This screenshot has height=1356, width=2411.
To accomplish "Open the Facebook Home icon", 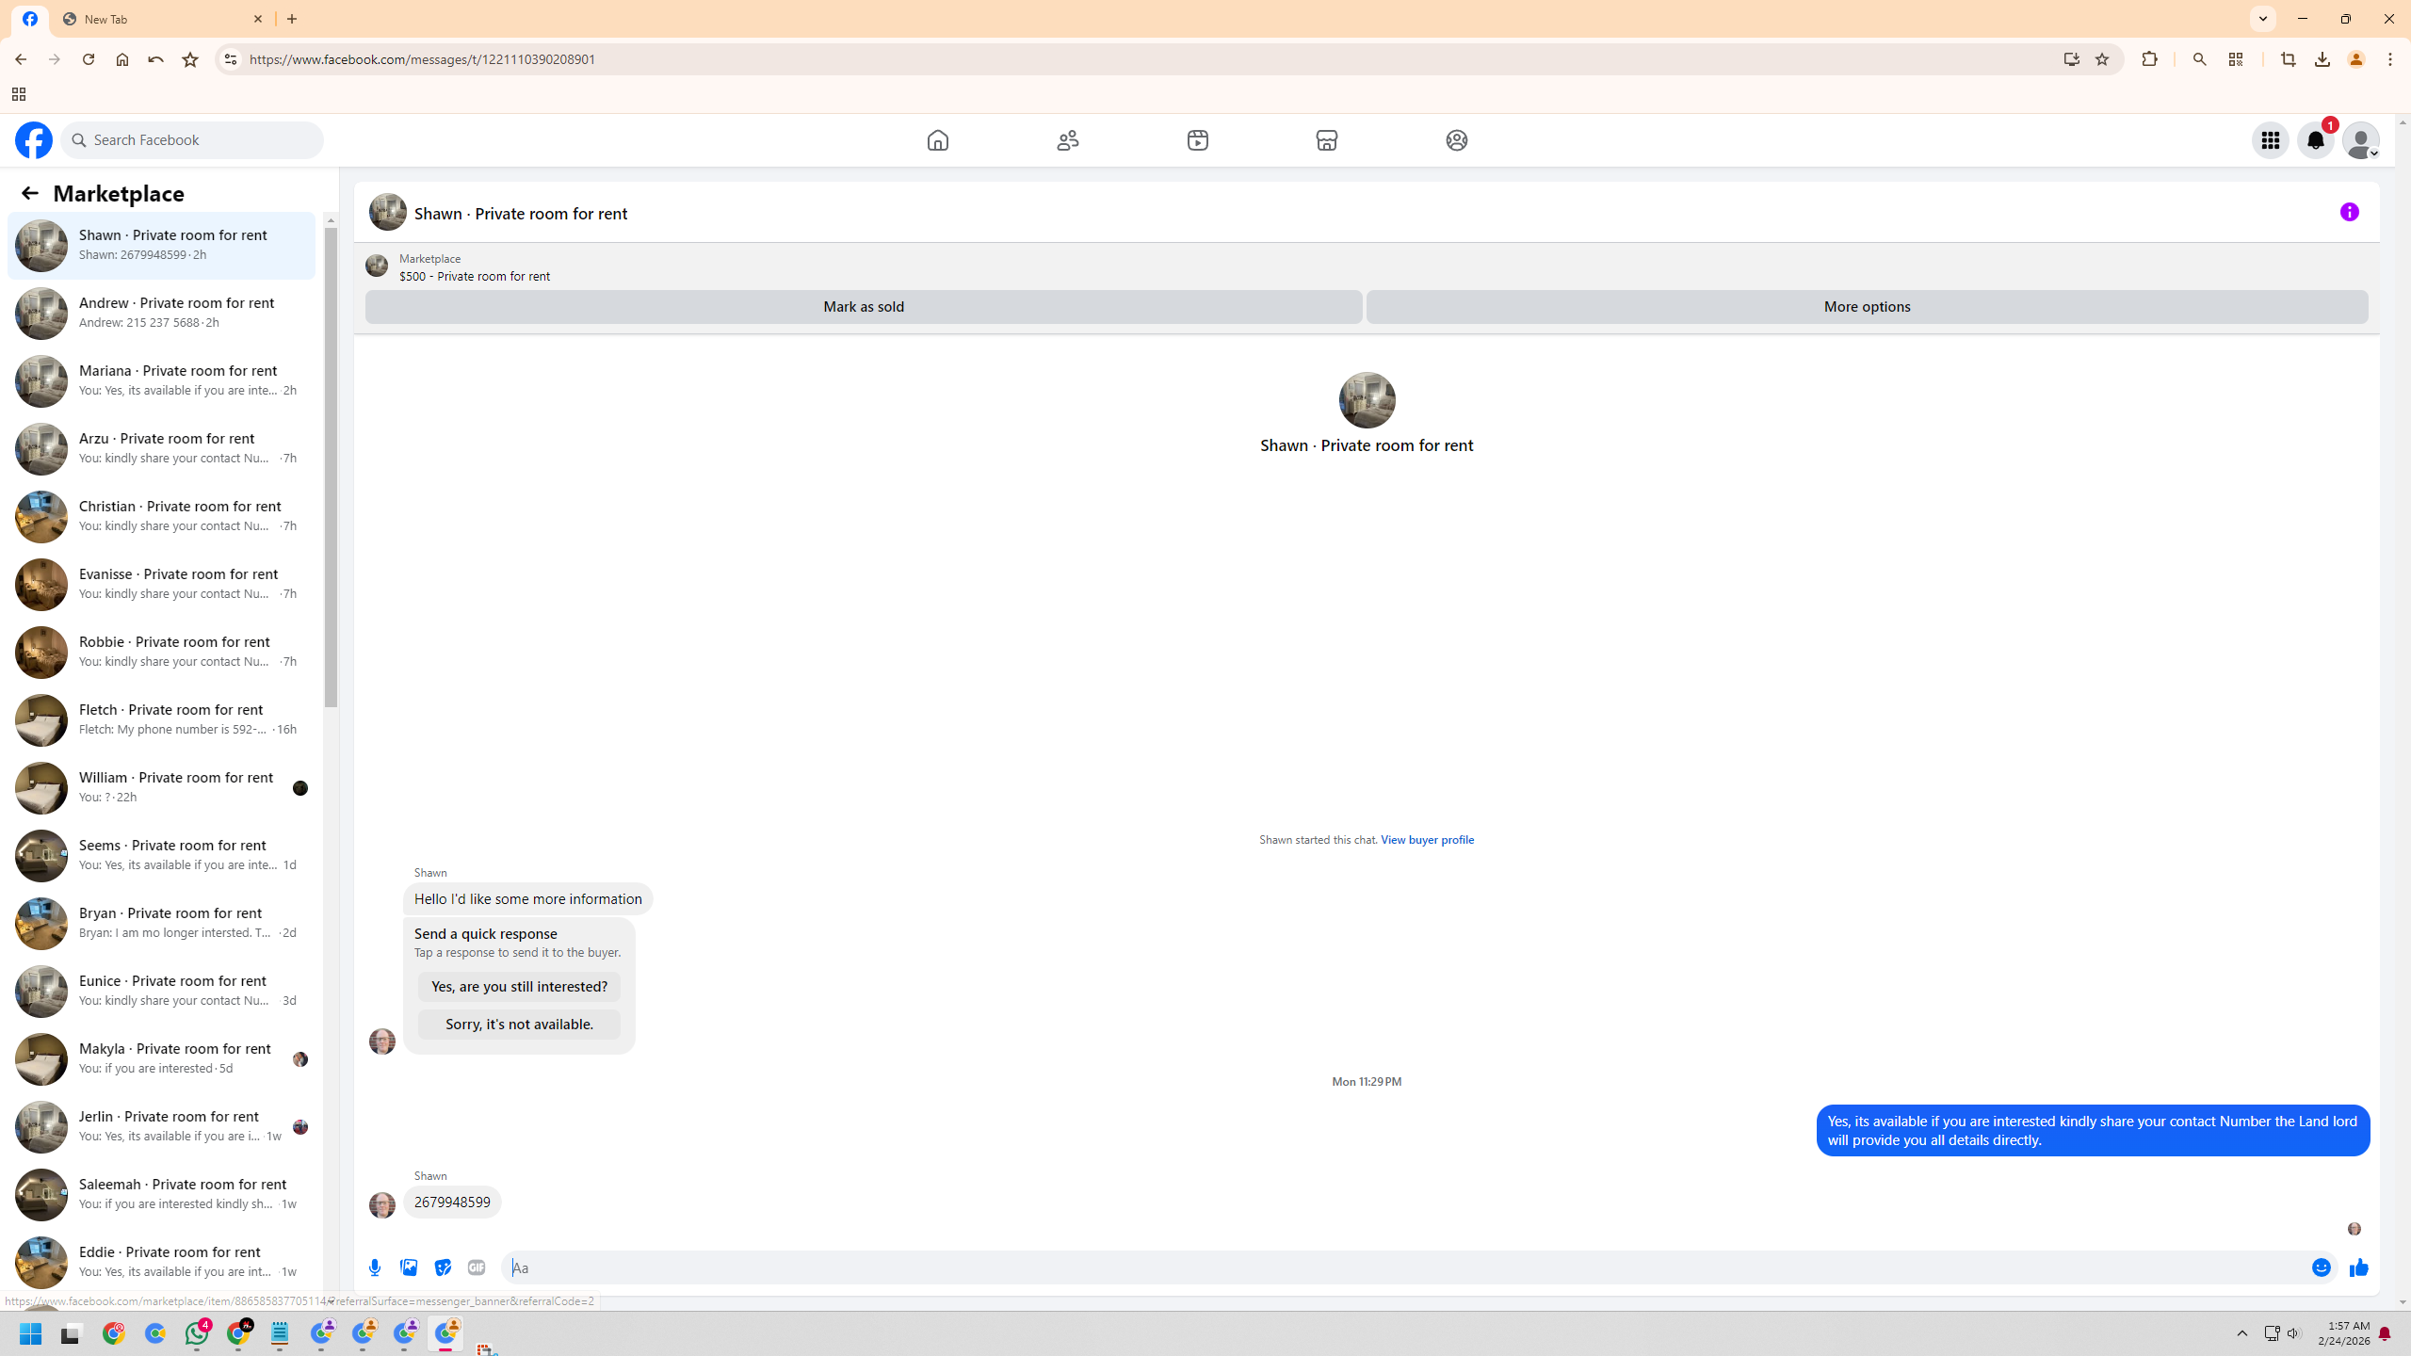I will (937, 140).
